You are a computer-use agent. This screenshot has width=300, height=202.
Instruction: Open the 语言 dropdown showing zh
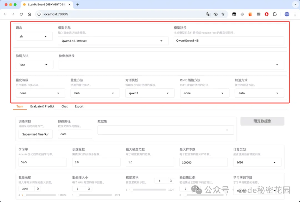pos(34,36)
